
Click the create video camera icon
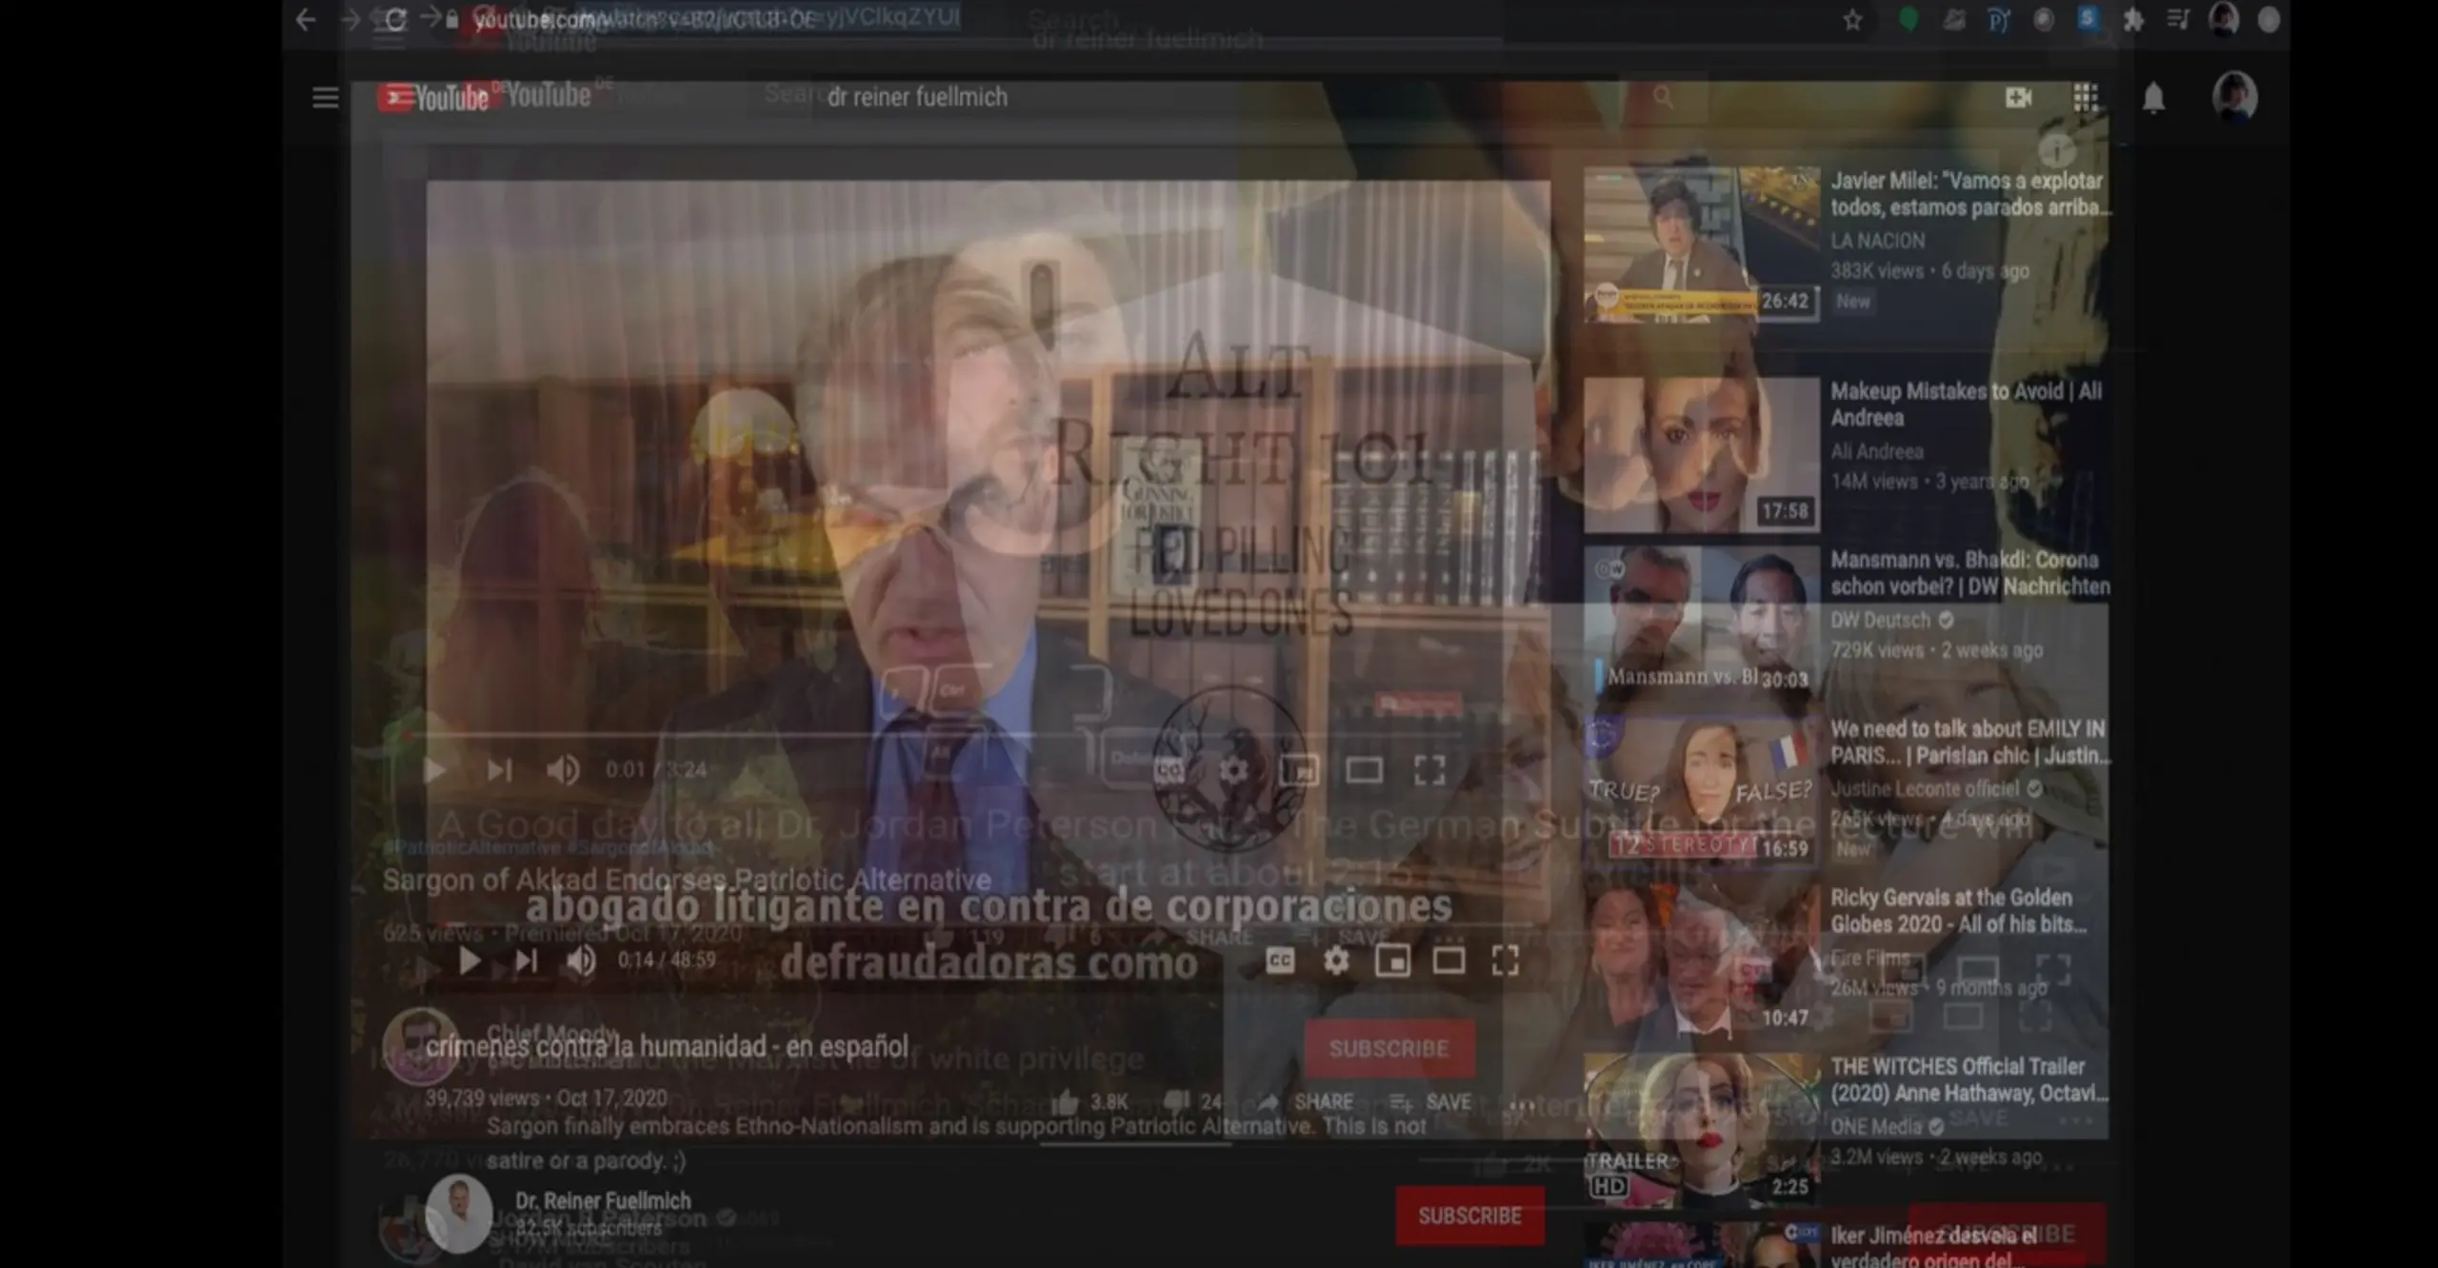[2018, 97]
